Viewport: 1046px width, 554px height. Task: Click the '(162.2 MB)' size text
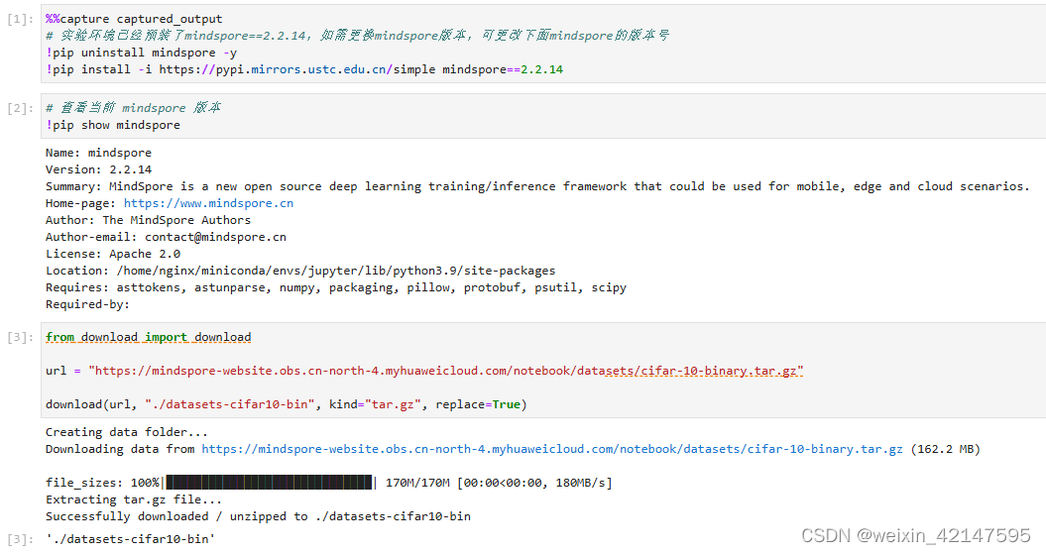tap(945, 449)
